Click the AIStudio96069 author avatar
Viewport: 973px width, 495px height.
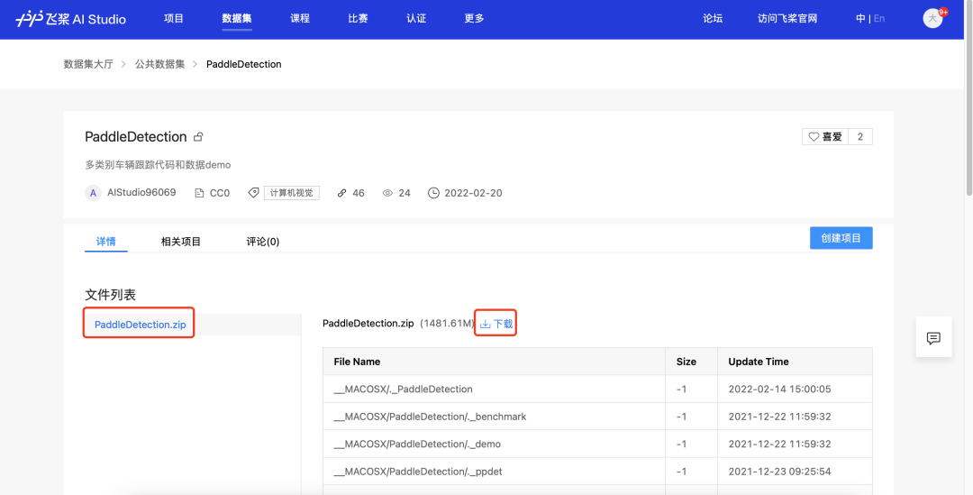(93, 193)
